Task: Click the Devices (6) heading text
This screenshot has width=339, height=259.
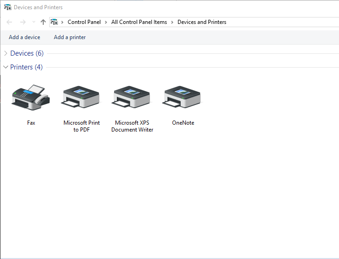Action: click(x=27, y=53)
